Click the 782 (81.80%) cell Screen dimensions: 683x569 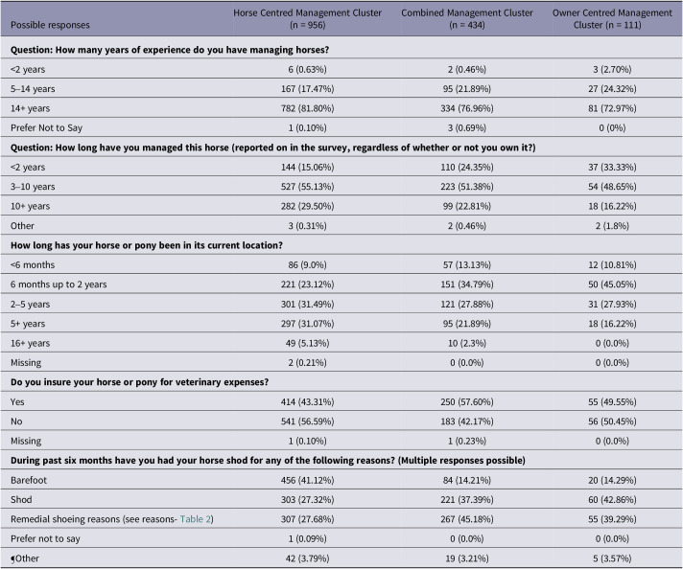point(308,108)
